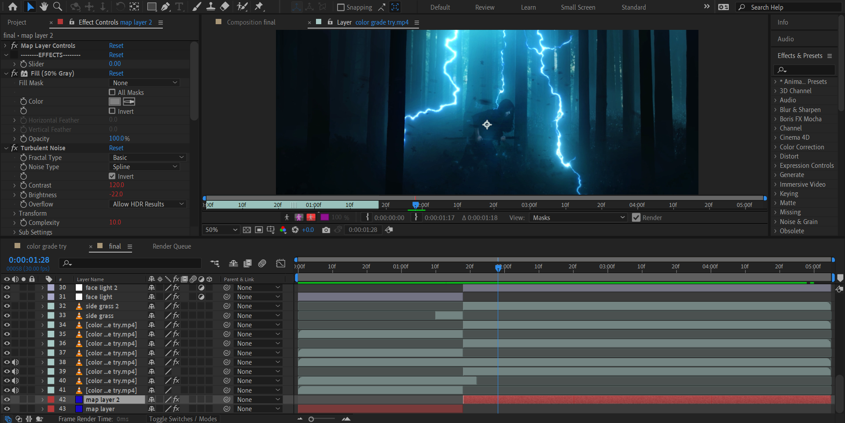Click the Home icon
845x423 pixels.
pos(13,7)
